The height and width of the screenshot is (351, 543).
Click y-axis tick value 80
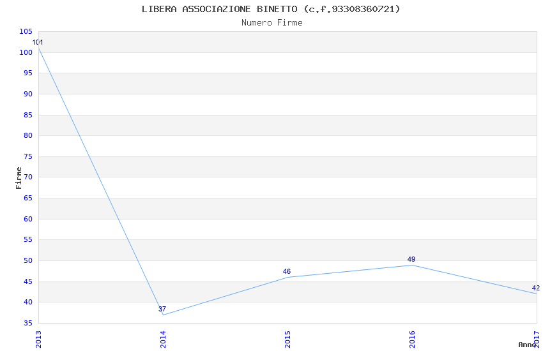point(28,135)
